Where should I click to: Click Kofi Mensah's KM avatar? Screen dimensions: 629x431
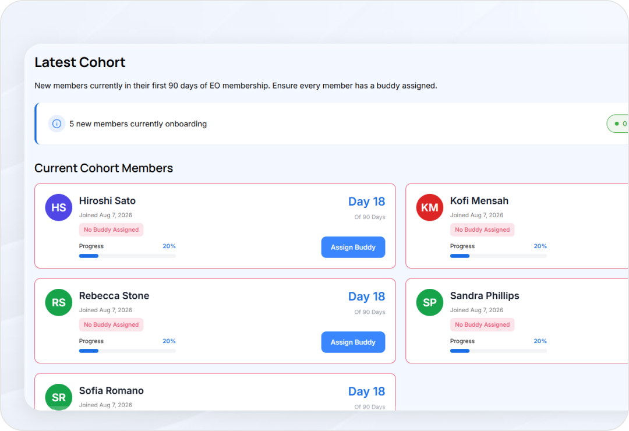pos(430,207)
